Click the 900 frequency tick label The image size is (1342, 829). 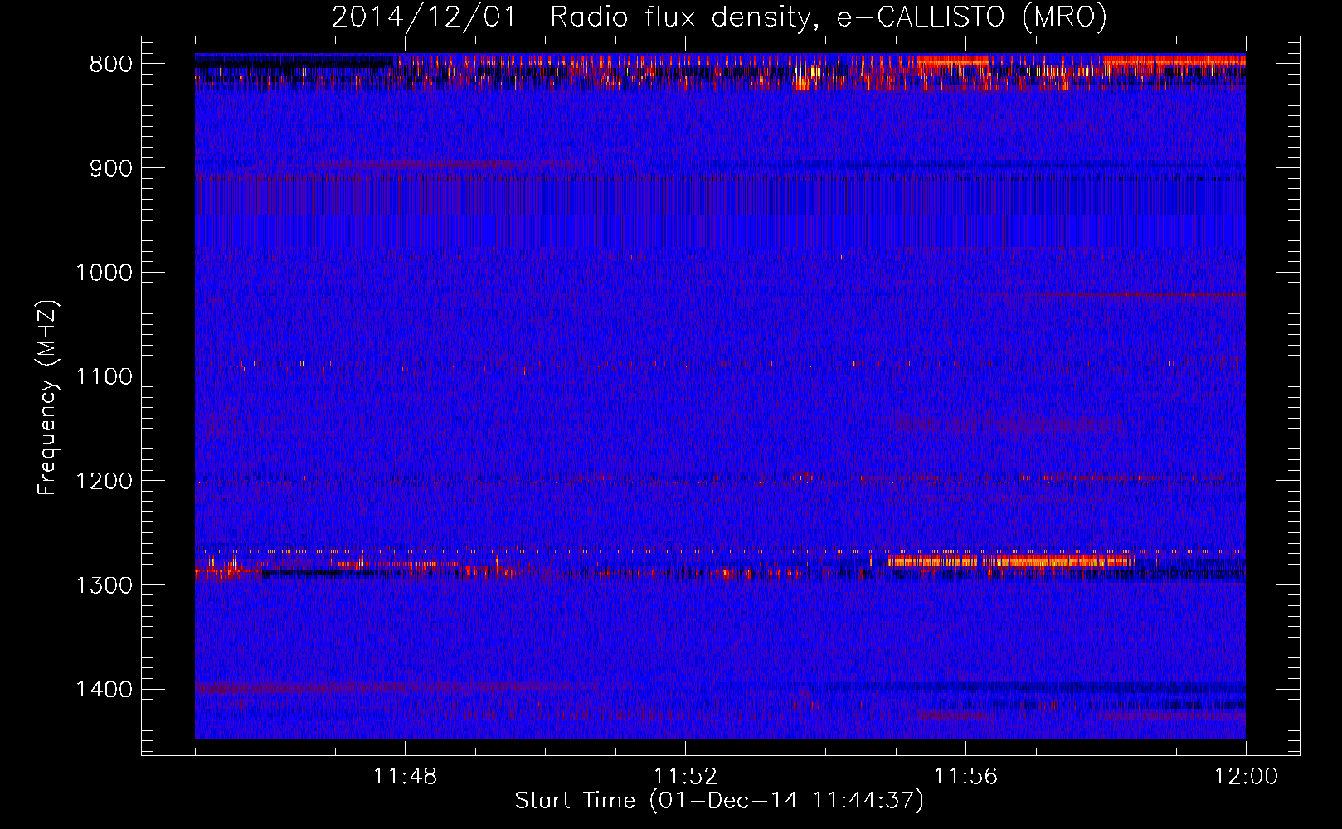point(112,169)
